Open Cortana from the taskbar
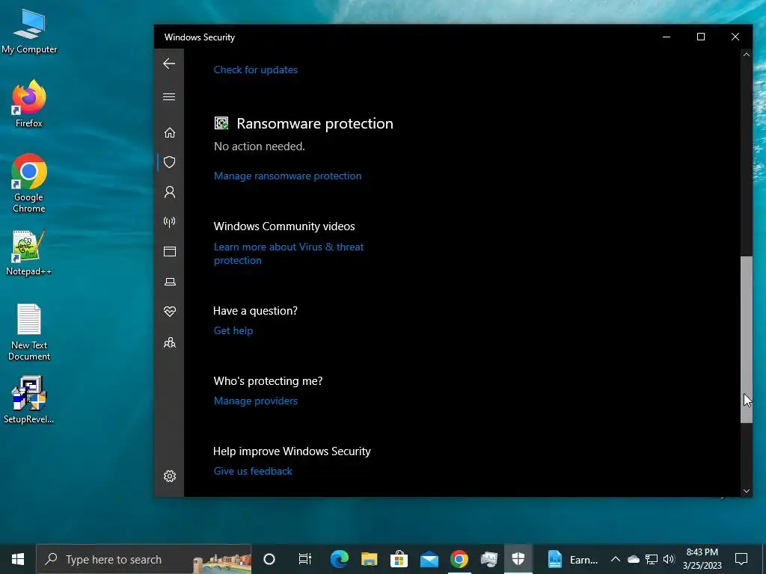Image resolution: width=766 pixels, height=574 pixels. point(269,559)
